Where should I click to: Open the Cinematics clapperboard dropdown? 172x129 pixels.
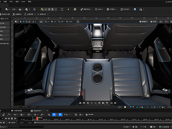pos(21,9)
